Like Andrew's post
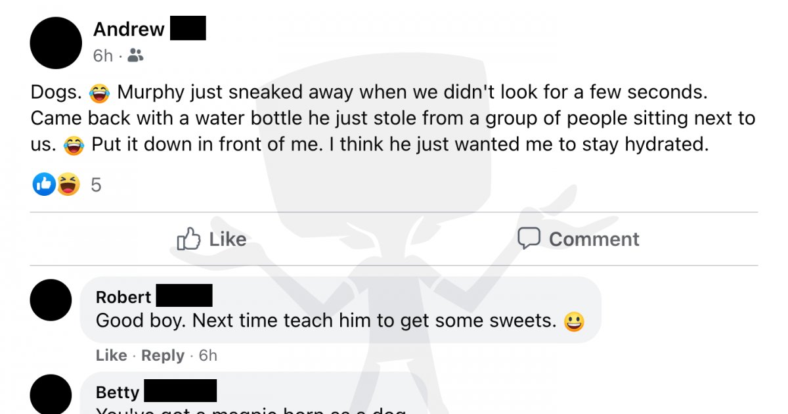The height and width of the screenshot is (414, 788). [212, 239]
